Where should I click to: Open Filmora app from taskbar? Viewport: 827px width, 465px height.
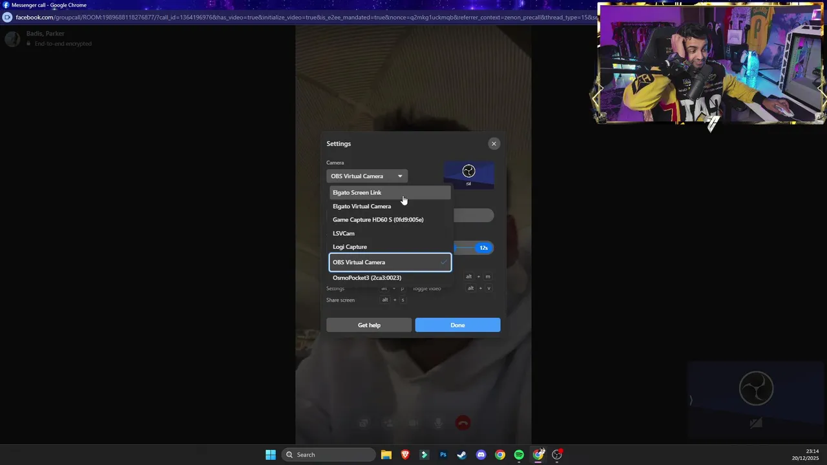click(x=424, y=455)
